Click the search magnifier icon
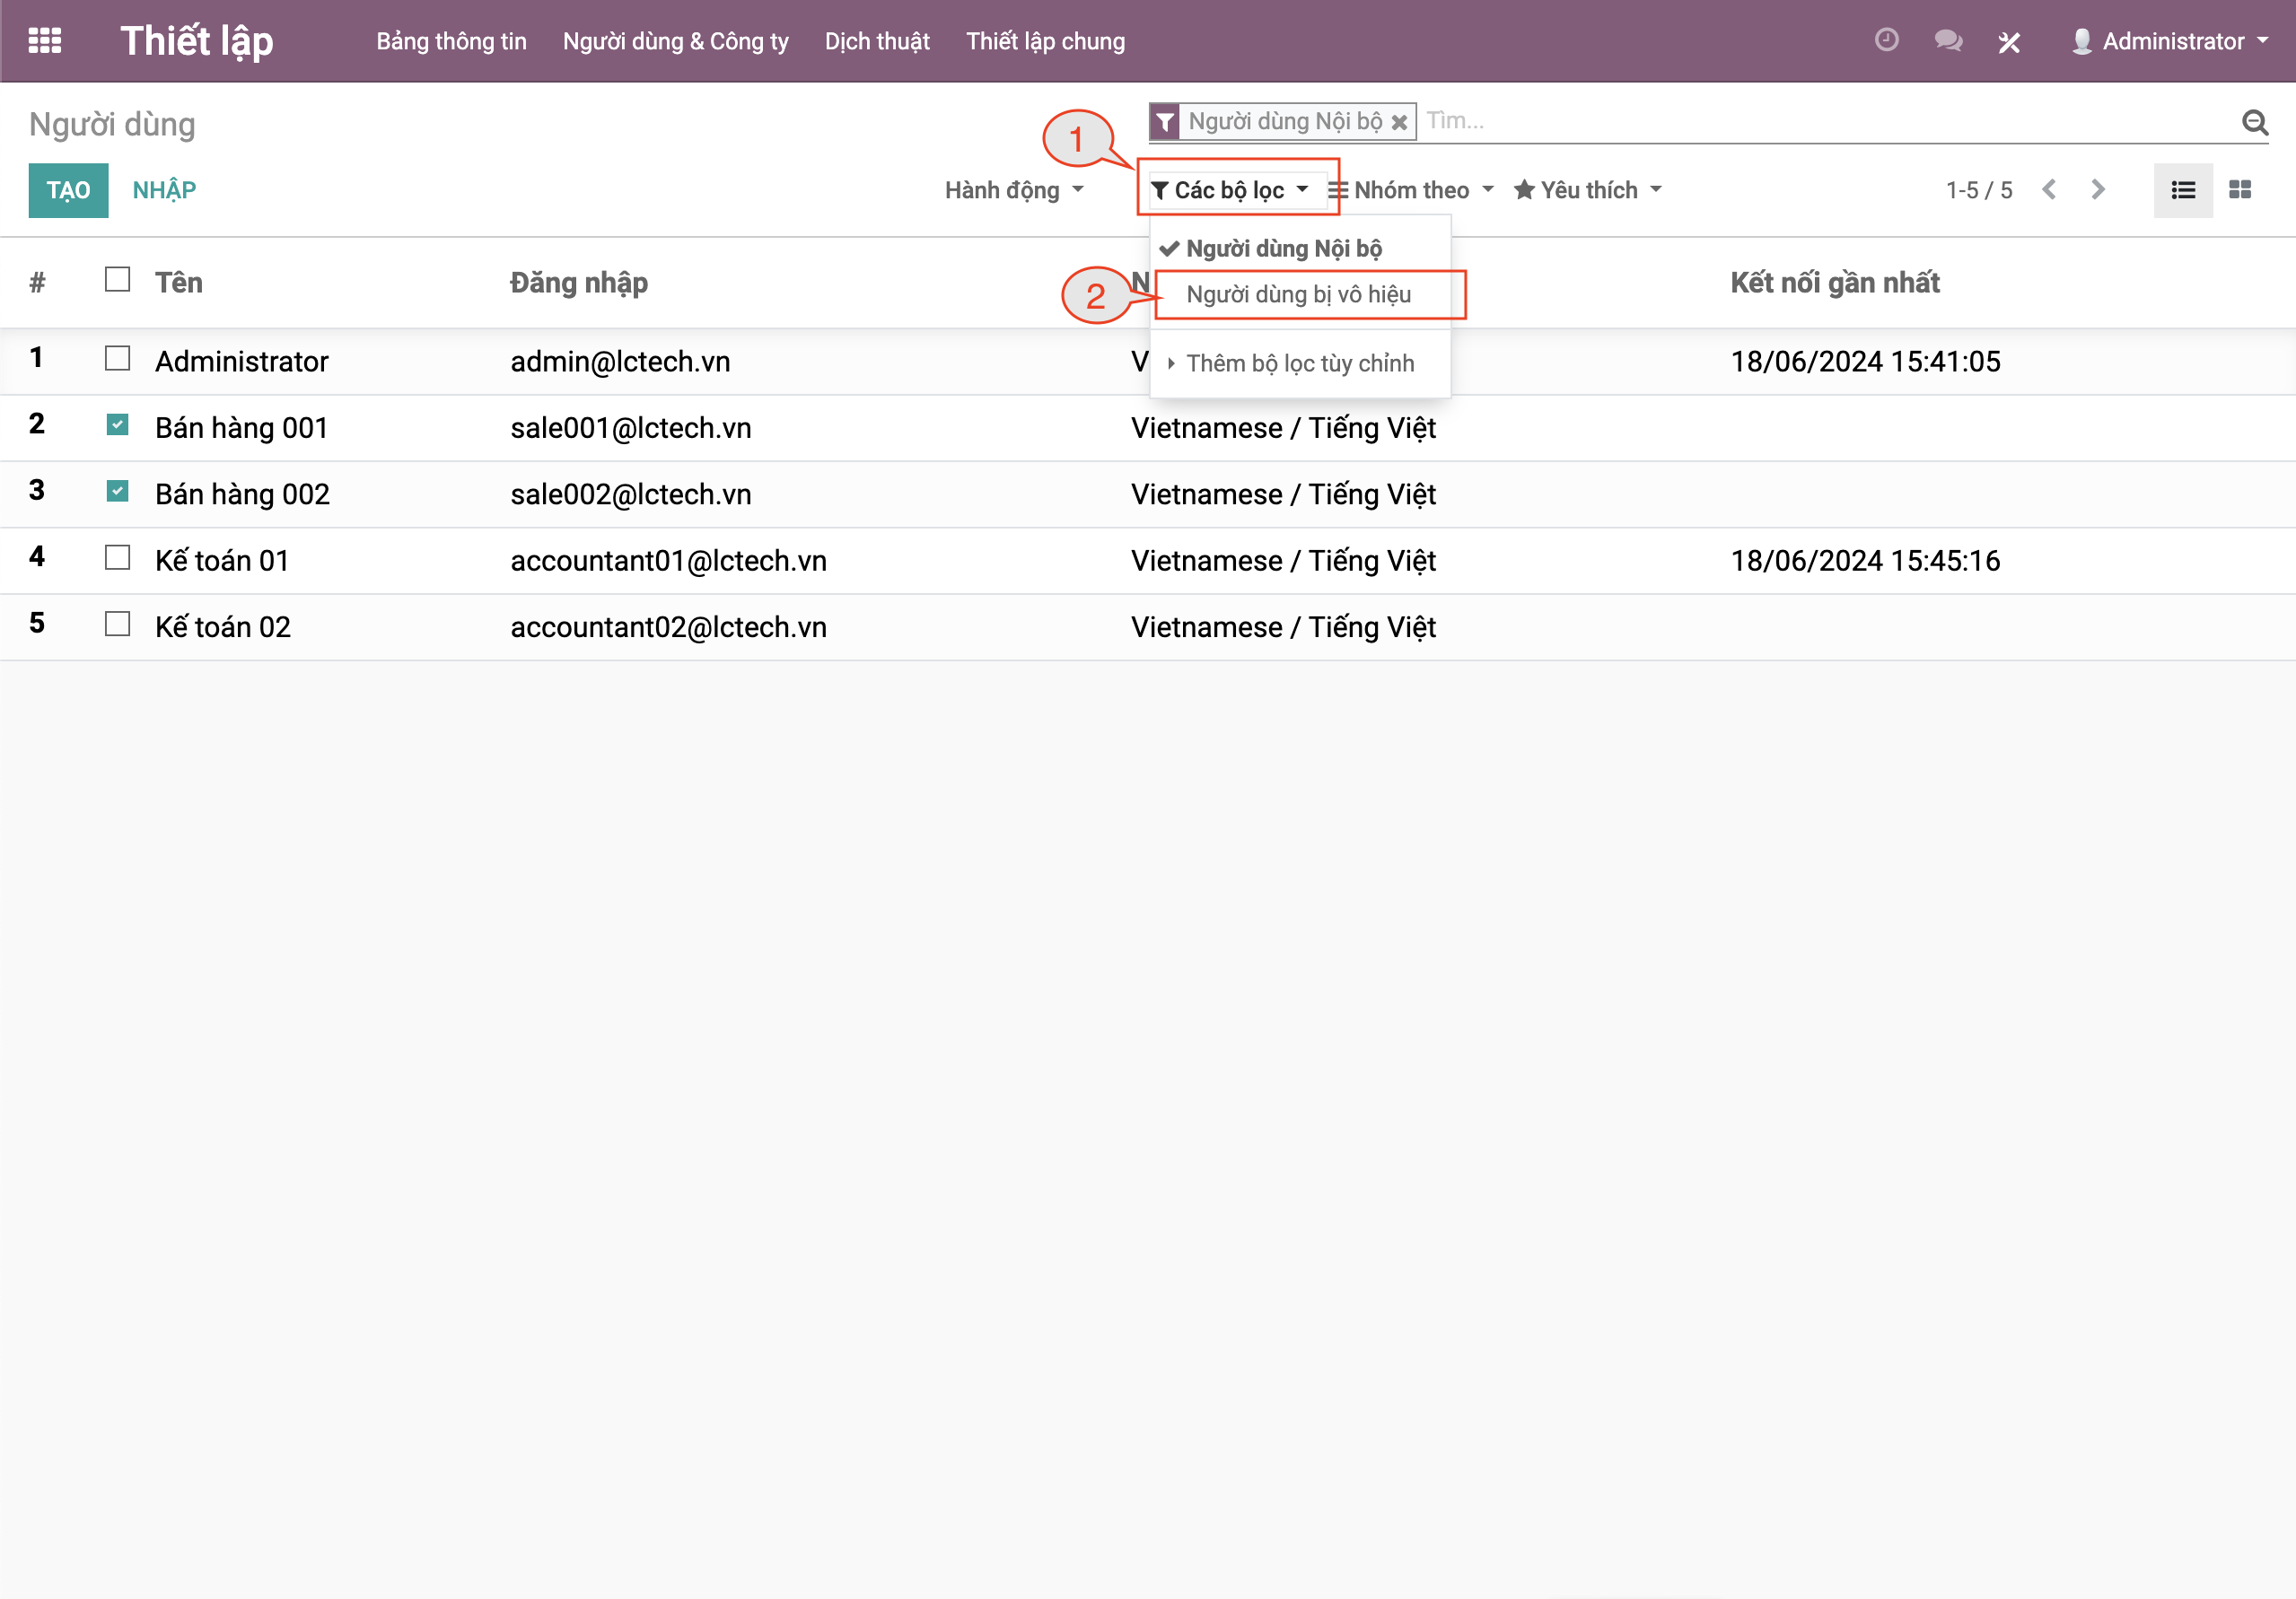2296x1599 pixels. point(2254,122)
